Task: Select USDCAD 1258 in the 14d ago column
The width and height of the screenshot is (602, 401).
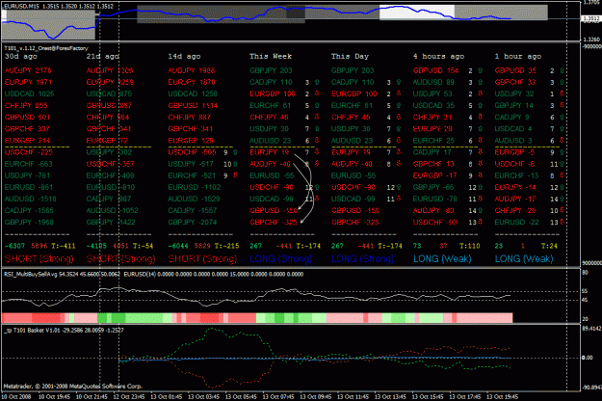Action: click(193, 94)
